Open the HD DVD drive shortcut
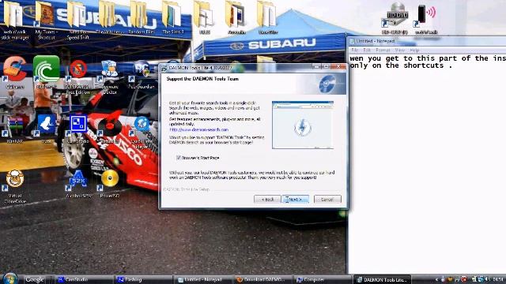The height and width of the screenshot is (284, 506). [395, 17]
